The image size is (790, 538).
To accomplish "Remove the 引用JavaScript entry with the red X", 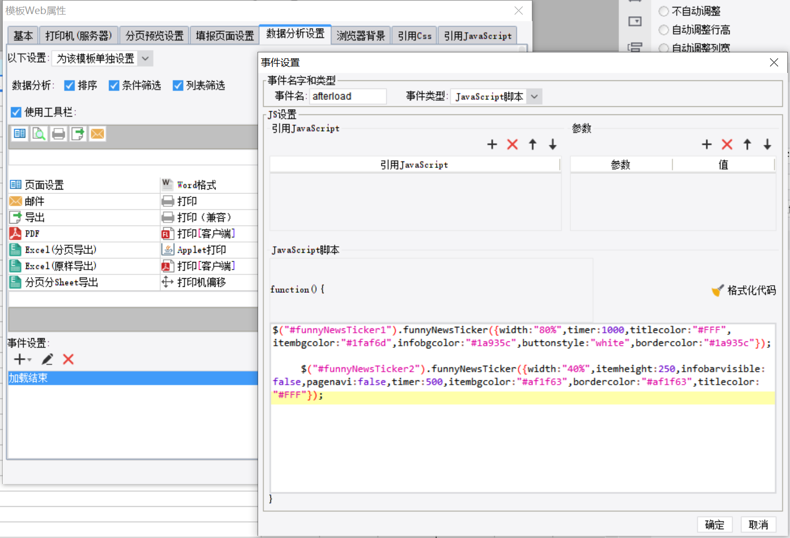I will (512, 144).
